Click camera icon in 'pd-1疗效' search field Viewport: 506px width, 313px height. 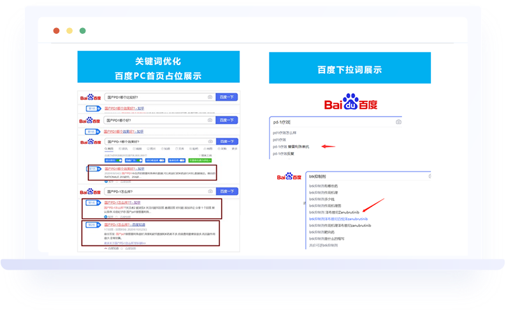[x=398, y=122]
